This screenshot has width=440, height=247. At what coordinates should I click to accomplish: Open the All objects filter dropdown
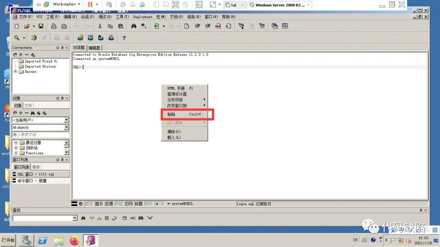point(40,128)
